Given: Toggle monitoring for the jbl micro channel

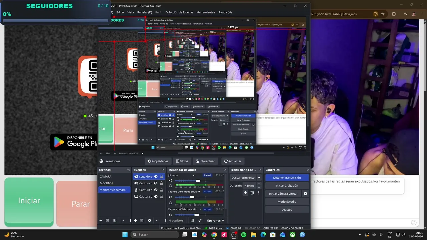Looking at the screenshot, I should point(170,186).
